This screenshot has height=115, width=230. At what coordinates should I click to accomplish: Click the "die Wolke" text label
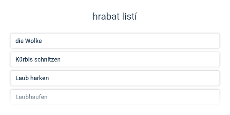pos(28,41)
